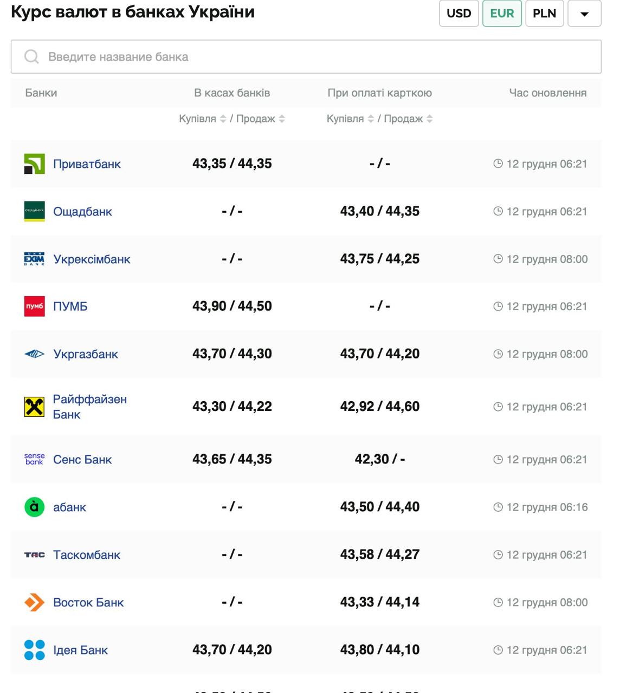Click the Idea Bank blue dots logo
The image size is (620, 693).
(x=34, y=650)
